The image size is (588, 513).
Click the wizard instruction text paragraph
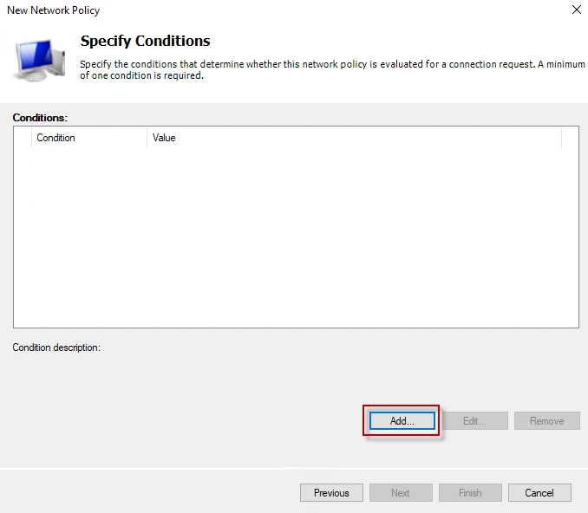pyautogui.click(x=330, y=69)
